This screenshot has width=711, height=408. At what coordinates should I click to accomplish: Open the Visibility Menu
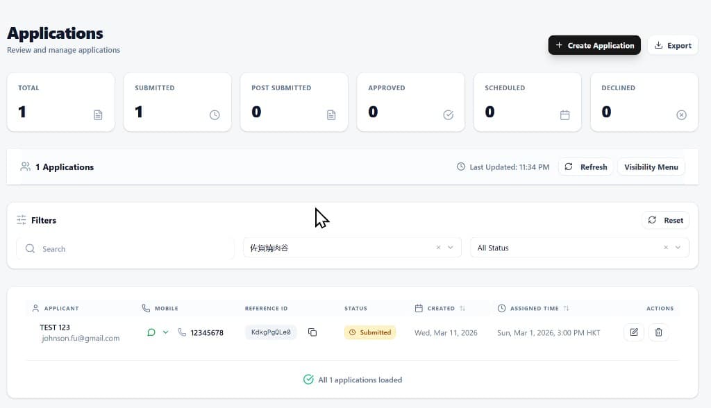coord(651,167)
